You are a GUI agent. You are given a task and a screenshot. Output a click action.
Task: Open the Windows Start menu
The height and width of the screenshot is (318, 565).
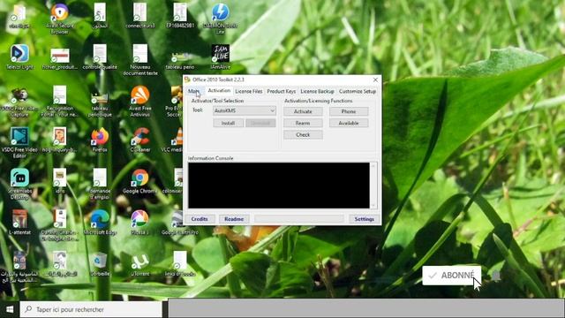(x=10, y=309)
